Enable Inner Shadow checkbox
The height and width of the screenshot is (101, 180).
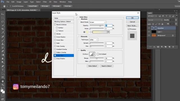click(x=55, y=37)
